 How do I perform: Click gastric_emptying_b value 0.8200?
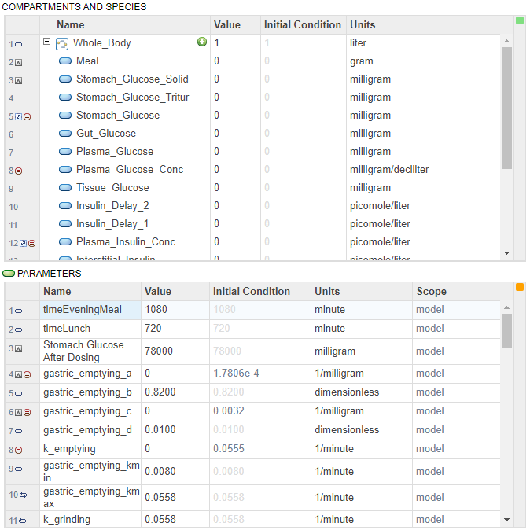[x=175, y=392]
